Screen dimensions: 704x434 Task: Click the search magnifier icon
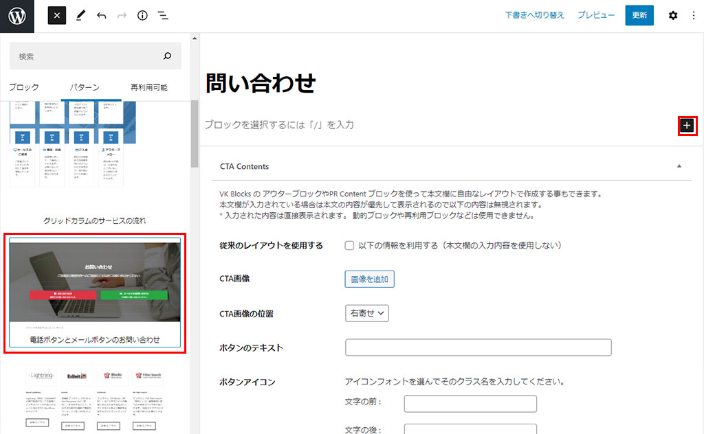click(167, 56)
